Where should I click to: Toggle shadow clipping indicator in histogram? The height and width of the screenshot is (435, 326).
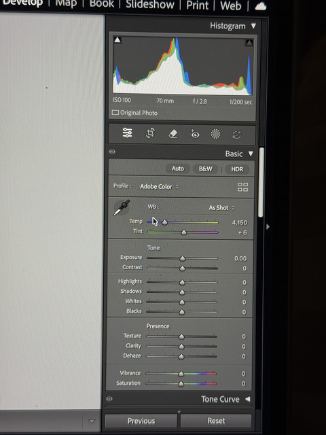tap(117, 40)
